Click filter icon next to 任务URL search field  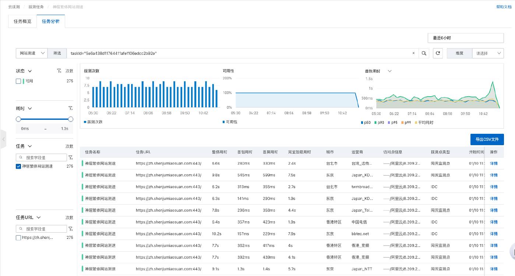pyautogui.click(x=70, y=229)
